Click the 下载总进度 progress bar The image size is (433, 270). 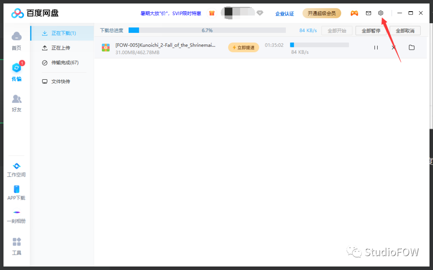tap(207, 30)
